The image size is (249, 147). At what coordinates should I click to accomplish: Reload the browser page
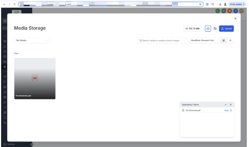[x=14, y=4]
